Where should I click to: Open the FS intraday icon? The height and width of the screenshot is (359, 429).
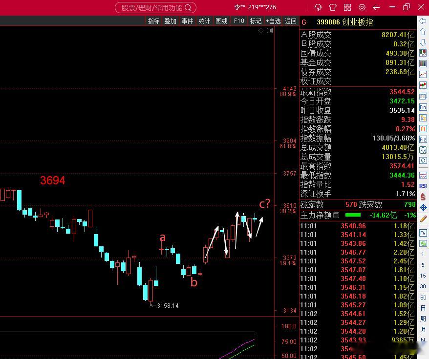423,233
